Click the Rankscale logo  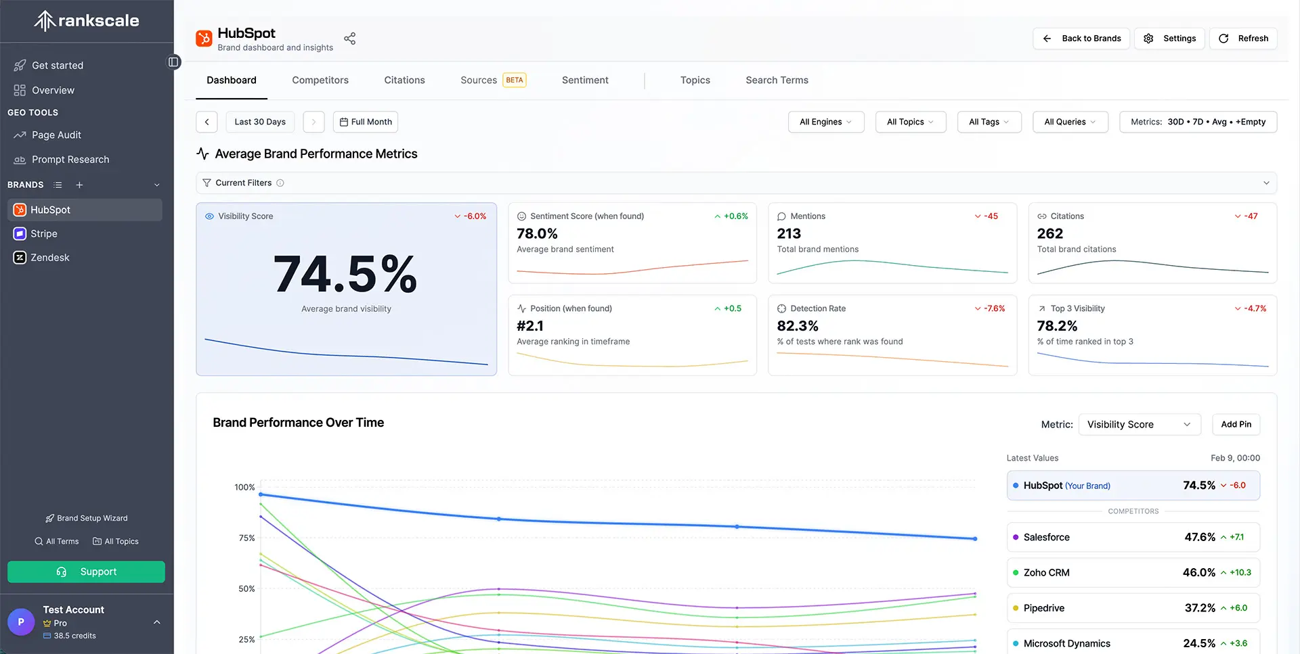86,20
